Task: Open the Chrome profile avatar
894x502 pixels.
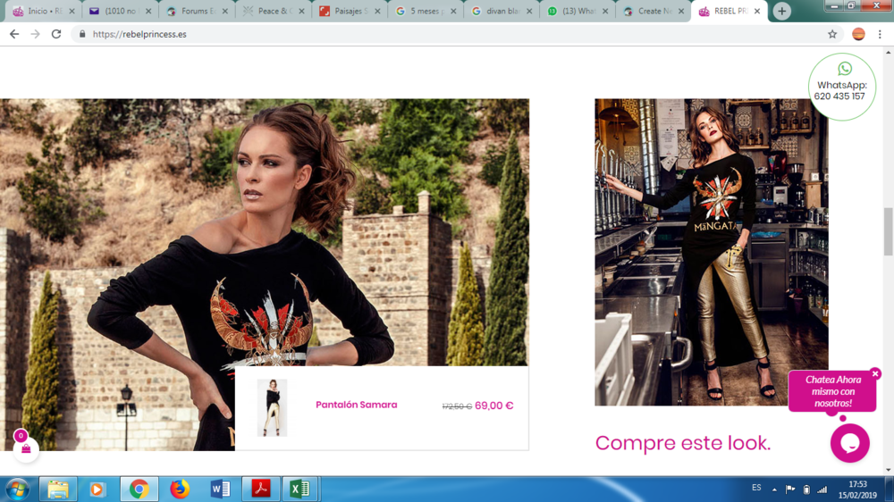Action: coord(858,34)
